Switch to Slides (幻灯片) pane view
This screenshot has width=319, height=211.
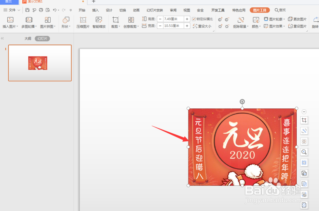click(42, 39)
